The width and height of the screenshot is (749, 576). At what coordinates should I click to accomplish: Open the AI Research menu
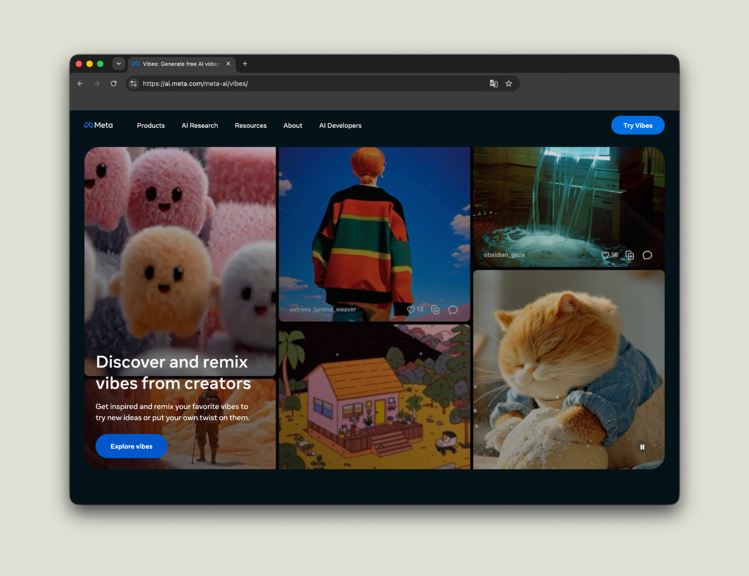(200, 126)
